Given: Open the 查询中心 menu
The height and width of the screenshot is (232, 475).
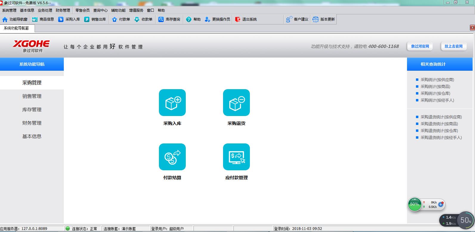Looking at the screenshot, I should [x=100, y=10].
